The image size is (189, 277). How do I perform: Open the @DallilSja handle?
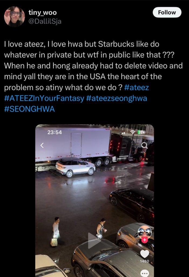click(45, 21)
